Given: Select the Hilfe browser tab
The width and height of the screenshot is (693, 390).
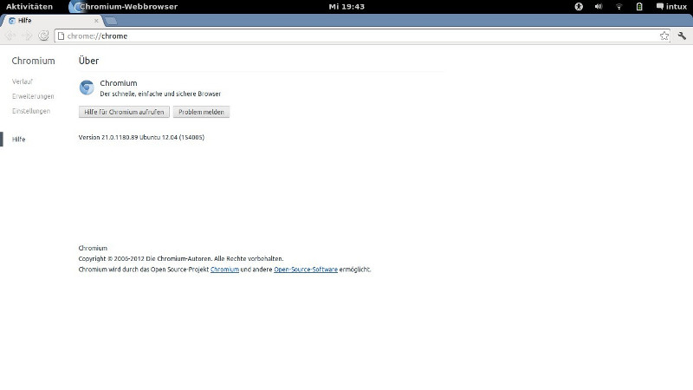Looking at the screenshot, I should tap(51, 21).
